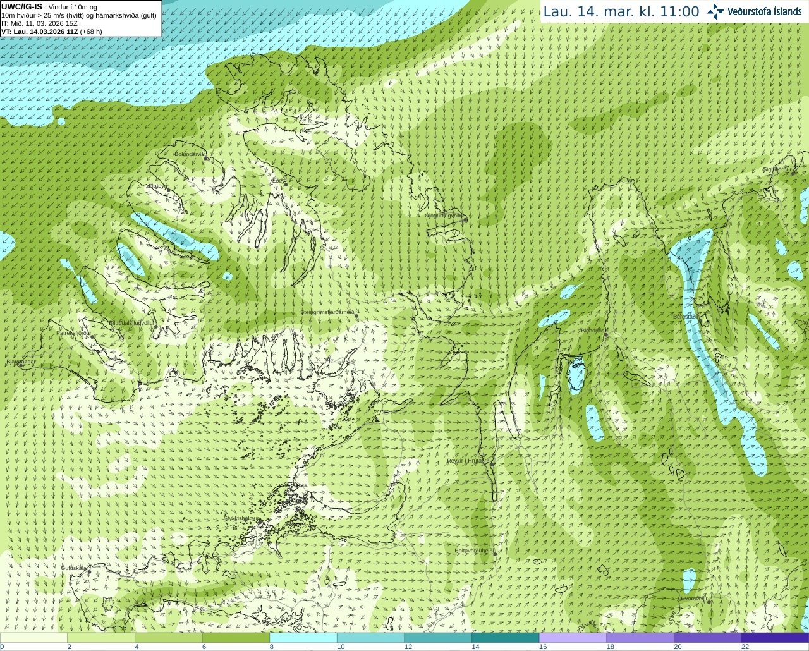Click the legend value '22'

[745, 647]
